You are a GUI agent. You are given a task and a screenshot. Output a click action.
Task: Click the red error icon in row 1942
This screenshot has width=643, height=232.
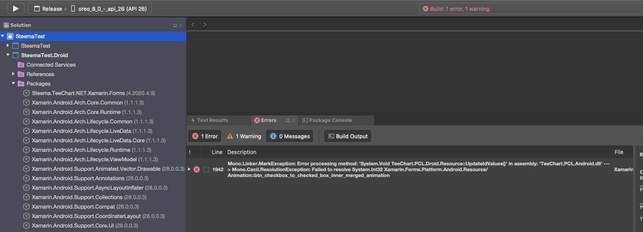tap(197, 169)
